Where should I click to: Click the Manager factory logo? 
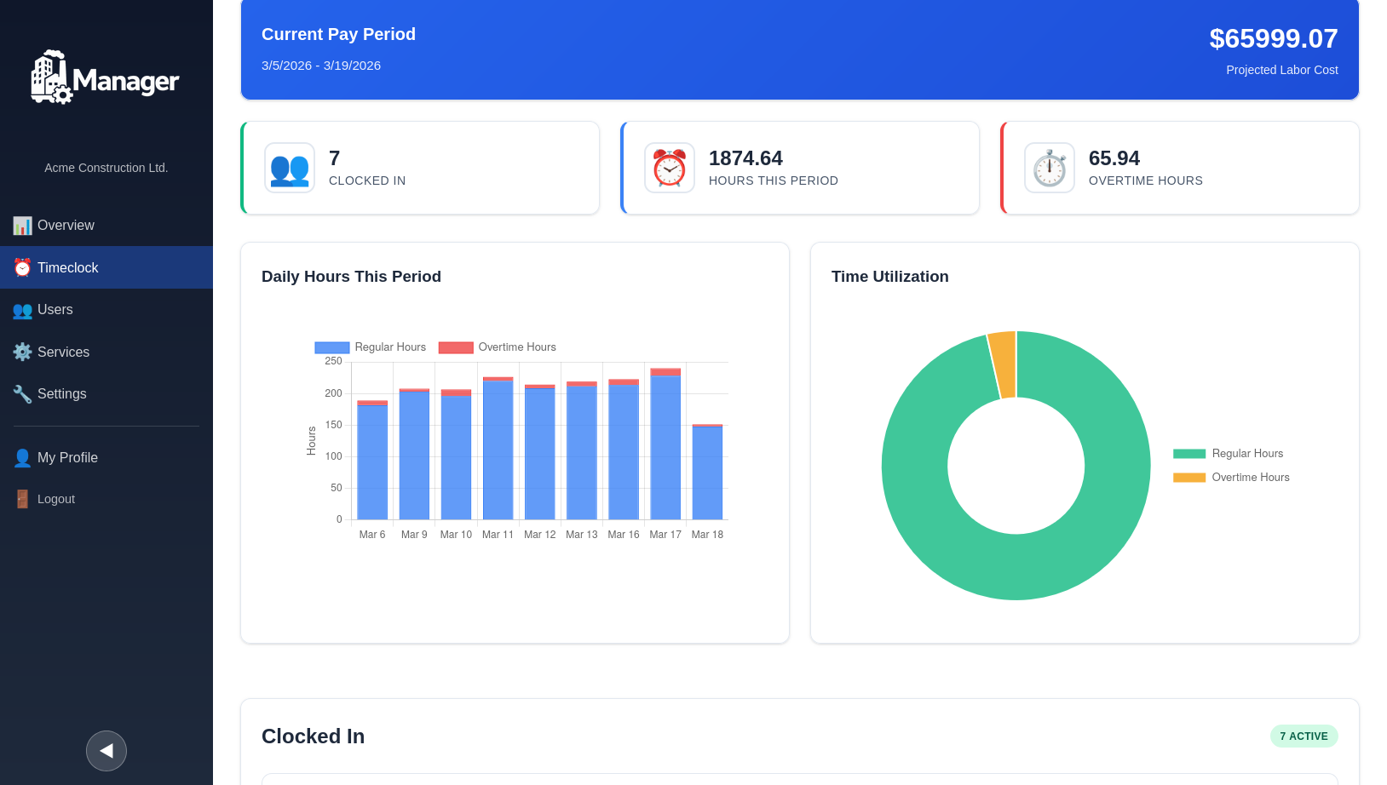point(104,78)
